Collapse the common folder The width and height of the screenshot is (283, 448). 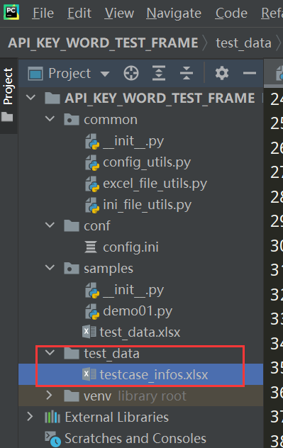click(50, 118)
